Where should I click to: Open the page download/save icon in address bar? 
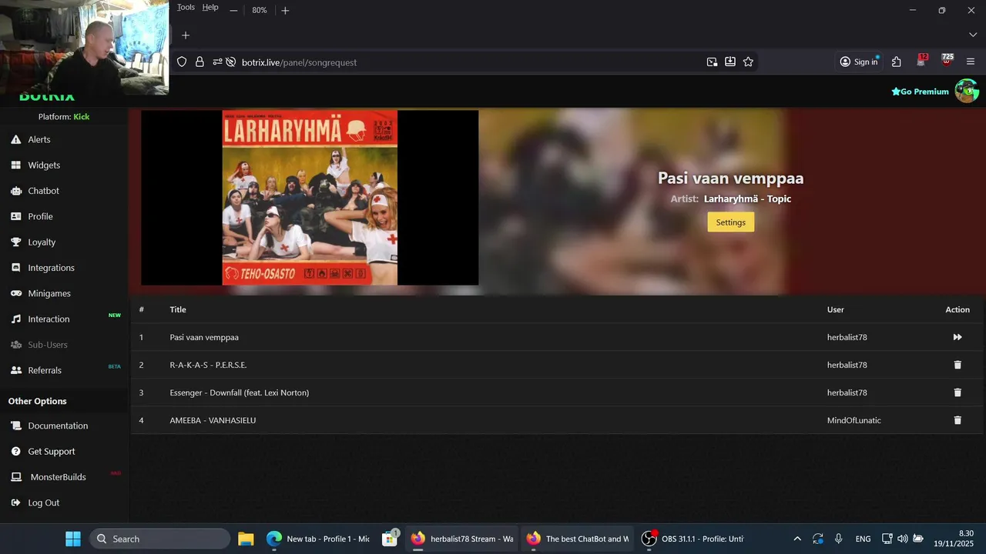730,62
